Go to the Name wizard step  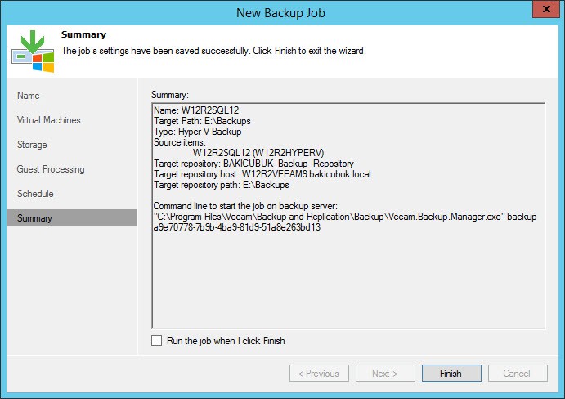tap(29, 96)
